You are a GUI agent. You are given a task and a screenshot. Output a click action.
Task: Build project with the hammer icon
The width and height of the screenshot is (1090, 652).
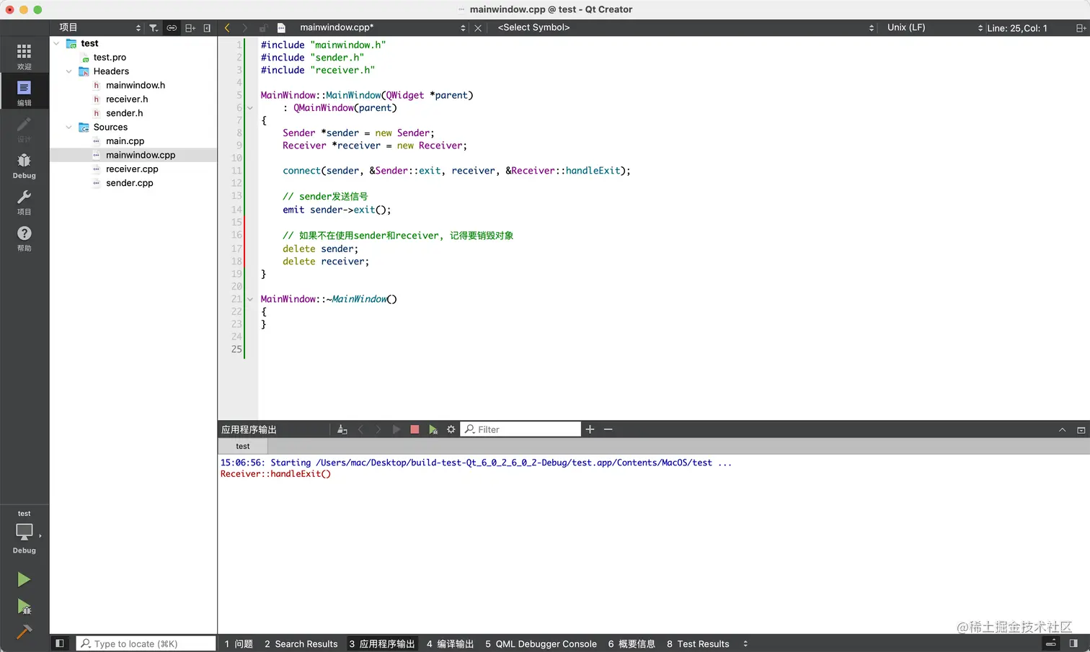[24, 632]
